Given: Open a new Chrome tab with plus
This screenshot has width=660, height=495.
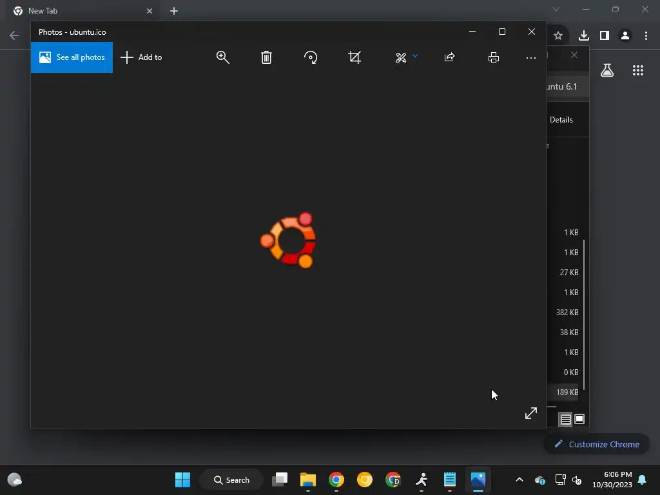Looking at the screenshot, I should [174, 11].
